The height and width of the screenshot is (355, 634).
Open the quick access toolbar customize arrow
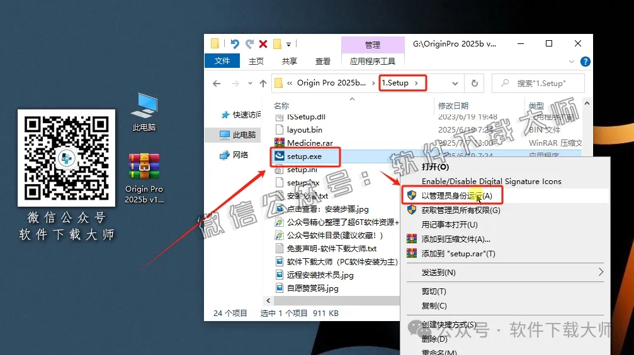click(x=289, y=44)
